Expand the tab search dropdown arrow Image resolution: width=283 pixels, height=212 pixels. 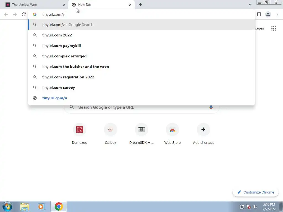pos(250,5)
